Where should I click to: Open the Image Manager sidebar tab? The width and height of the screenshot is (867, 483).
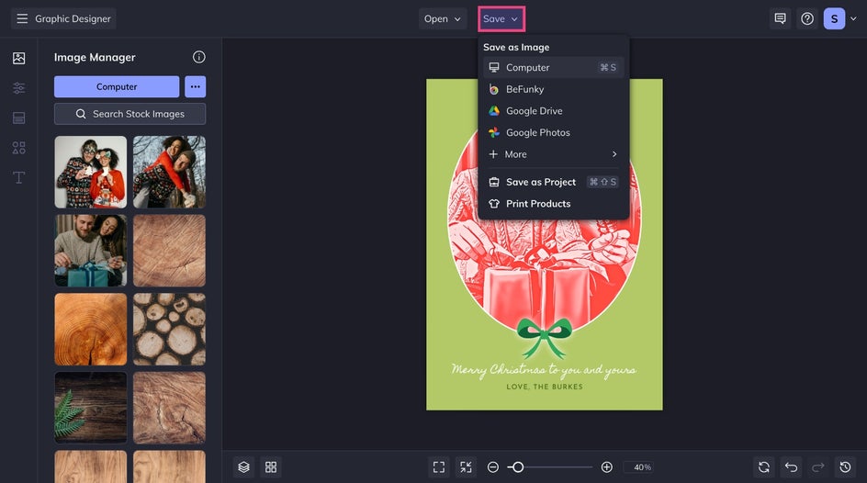coord(18,58)
